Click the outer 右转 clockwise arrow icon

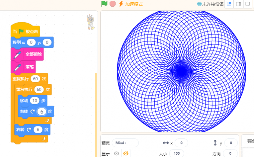[x=29, y=130]
